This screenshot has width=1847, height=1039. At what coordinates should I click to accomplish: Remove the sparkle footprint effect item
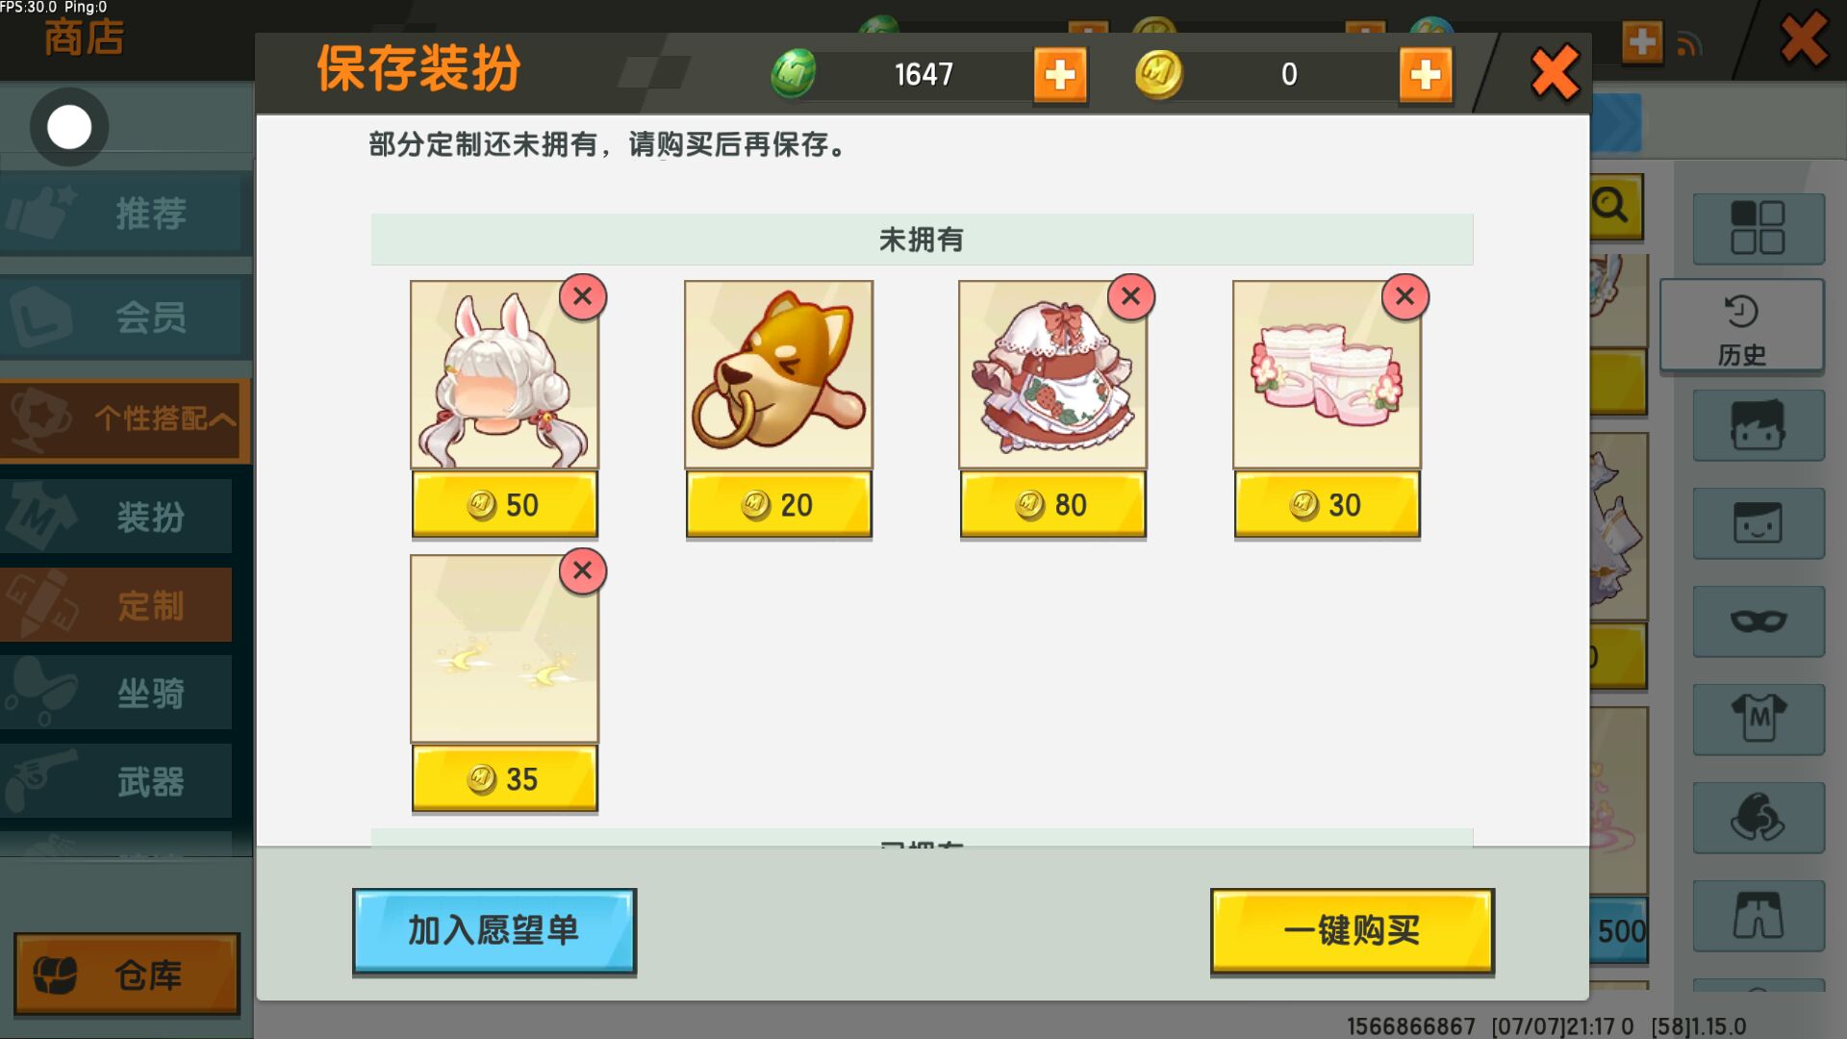(x=582, y=571)
